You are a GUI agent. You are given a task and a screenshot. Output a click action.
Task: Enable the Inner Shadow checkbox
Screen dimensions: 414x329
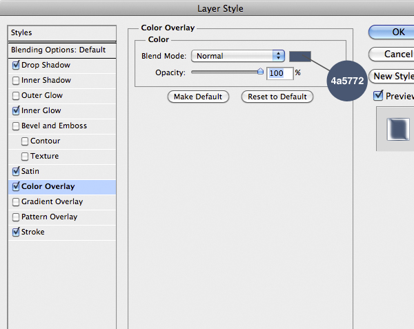(x=16, y=81)
